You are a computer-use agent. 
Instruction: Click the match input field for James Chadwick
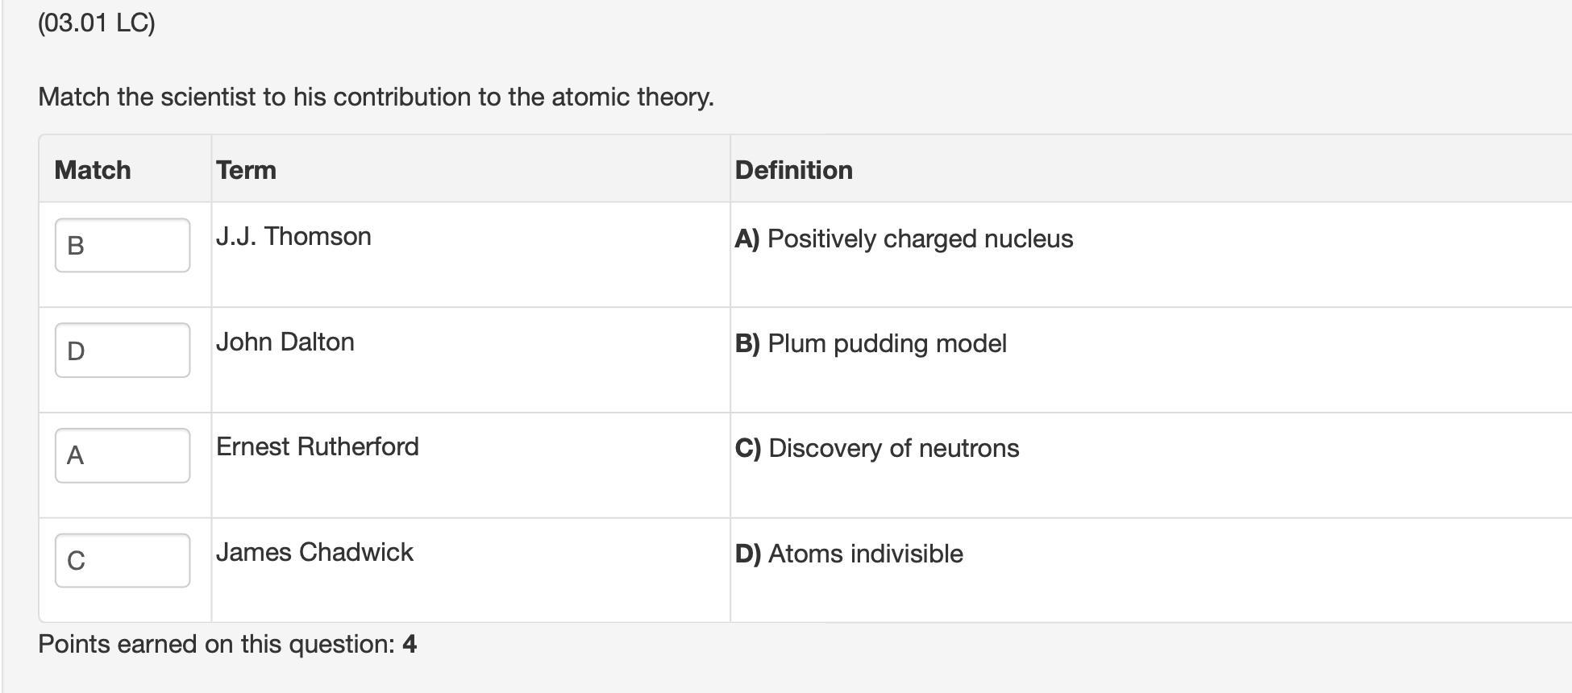click(x=122, y=559)
